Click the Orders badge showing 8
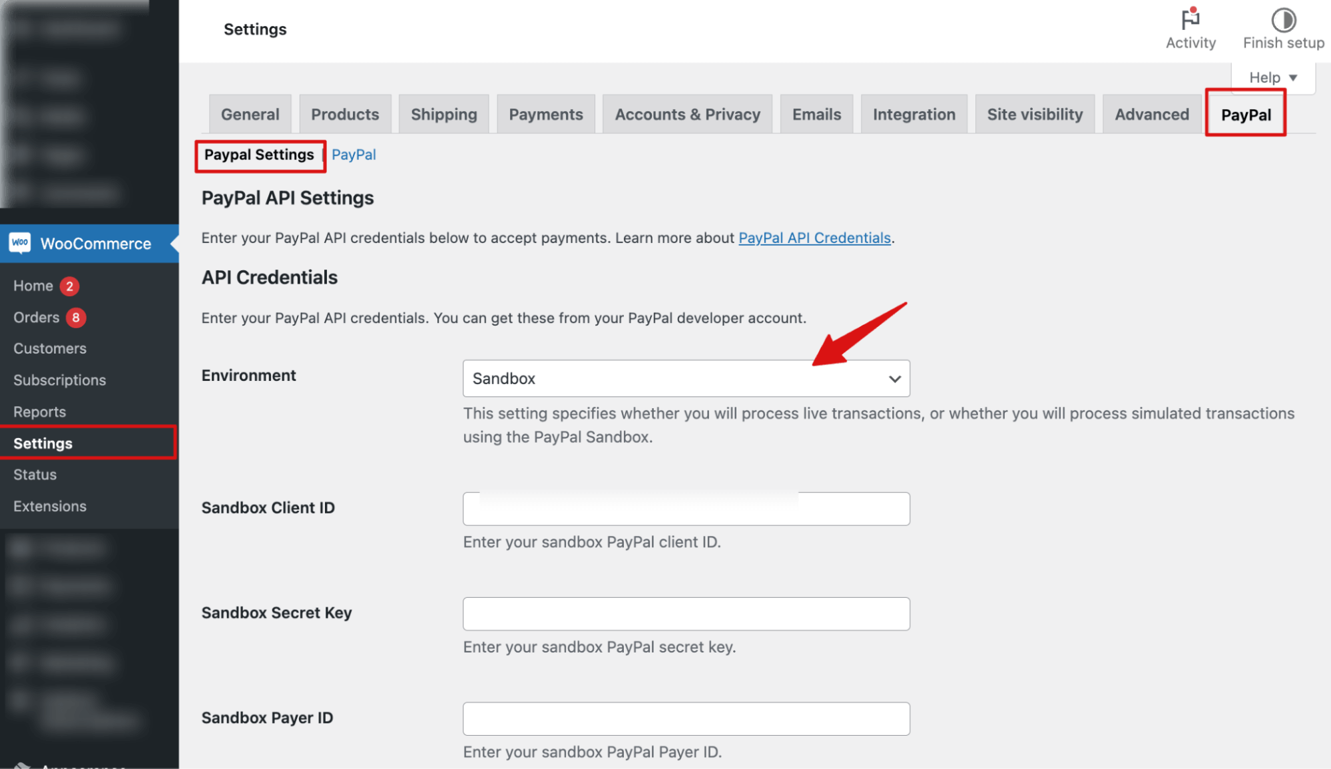The image size is (1331, 769). click(76, 318)
